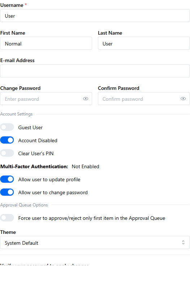Disable Allow user to update profile
The width and height of the screenshot is (190, 283).
(7, 179)
